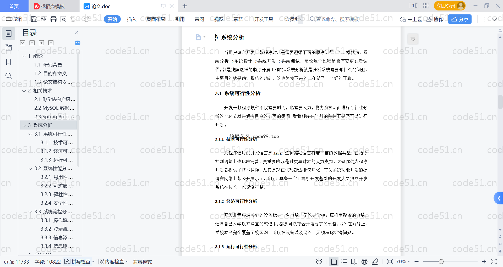This screenshot has height=267, width=503.
Task: Click the 立即登录 login button
Action: (450, 6)
